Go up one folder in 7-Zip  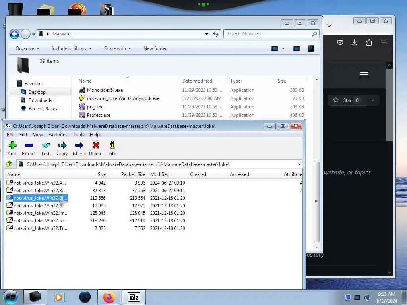10,164
